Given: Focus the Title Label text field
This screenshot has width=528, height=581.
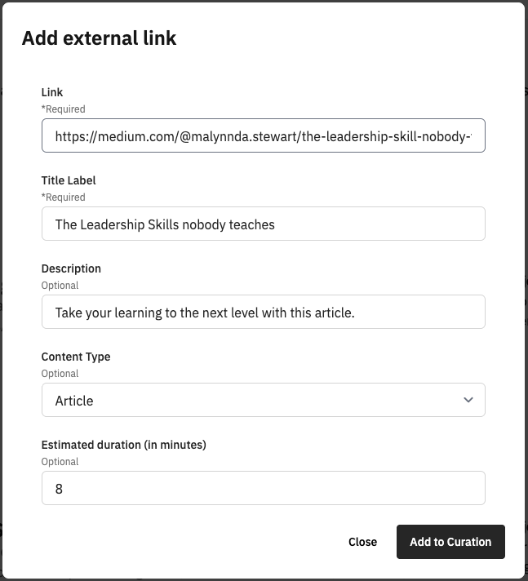Looking at the screenshot, I should [263, 224].
